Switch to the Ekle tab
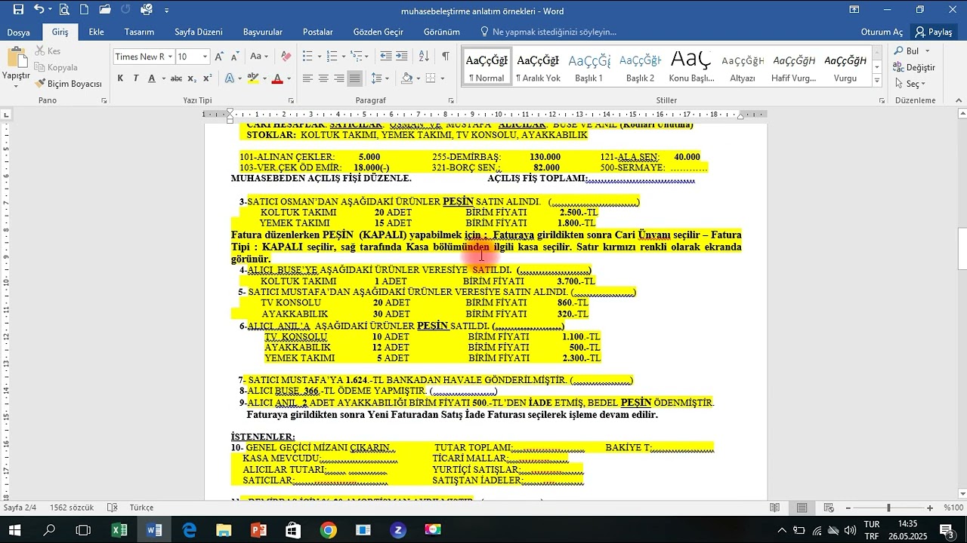The image size is (967, 543). [x=96, y=32]
